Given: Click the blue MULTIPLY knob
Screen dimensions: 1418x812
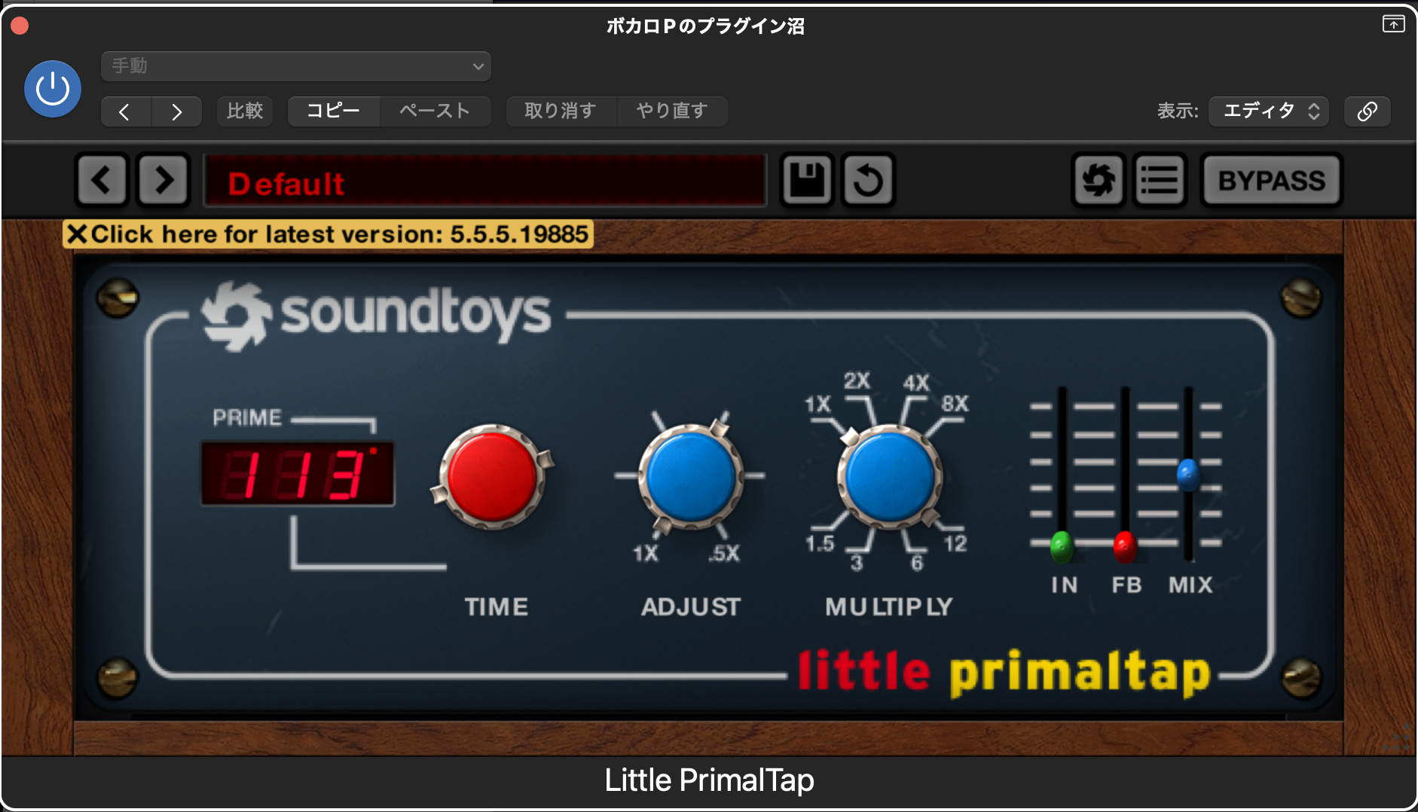Looking at the screenshot, I should [x=890, y=476].
